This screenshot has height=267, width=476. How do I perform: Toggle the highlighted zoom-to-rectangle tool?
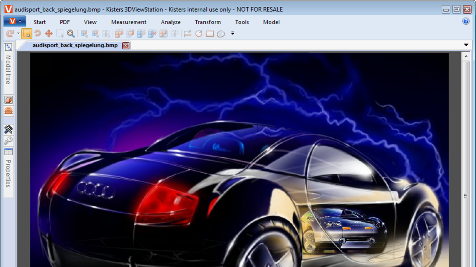(x=27, y=34)
